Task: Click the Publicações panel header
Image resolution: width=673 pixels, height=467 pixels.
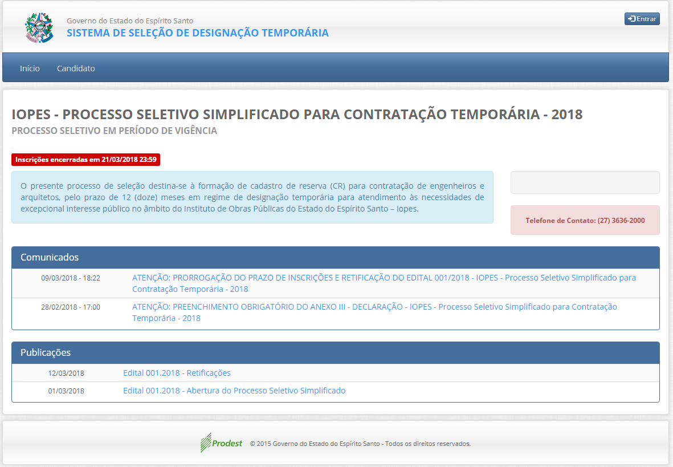Action: click(335, 352)
